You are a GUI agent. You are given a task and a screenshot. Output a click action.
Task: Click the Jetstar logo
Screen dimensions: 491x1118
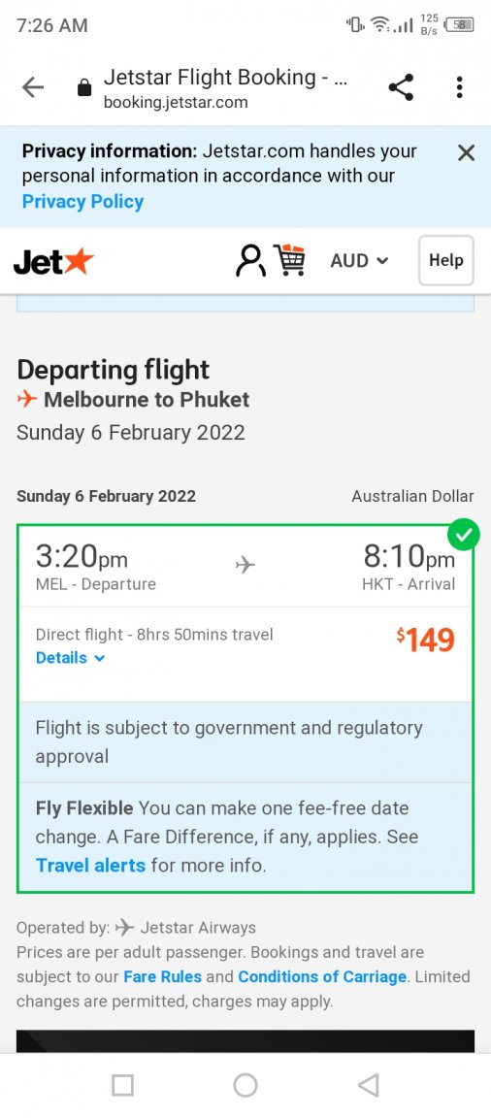coord(54,262)
